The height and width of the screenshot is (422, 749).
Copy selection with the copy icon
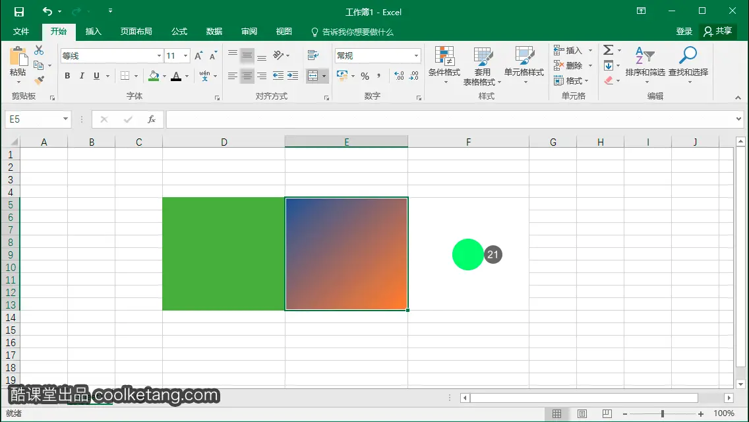click(39, 65)
